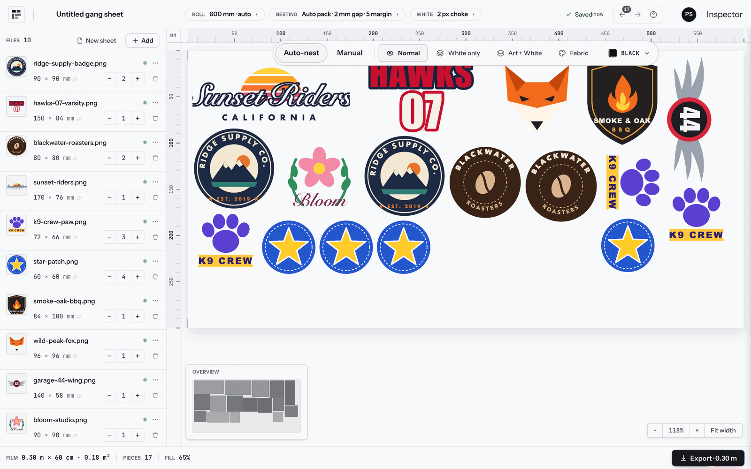Select the Auto-nest tab
Screen dimensions: 751x469
[x=301, y=53]
